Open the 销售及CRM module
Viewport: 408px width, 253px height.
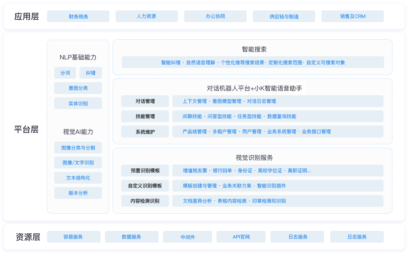352,16
